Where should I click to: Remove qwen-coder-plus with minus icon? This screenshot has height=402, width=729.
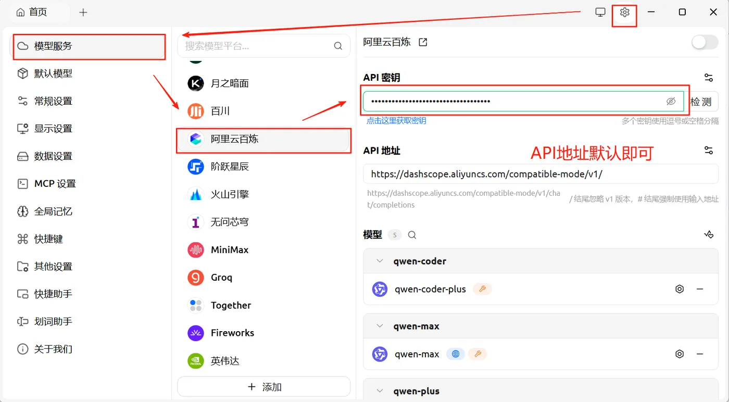700,289
